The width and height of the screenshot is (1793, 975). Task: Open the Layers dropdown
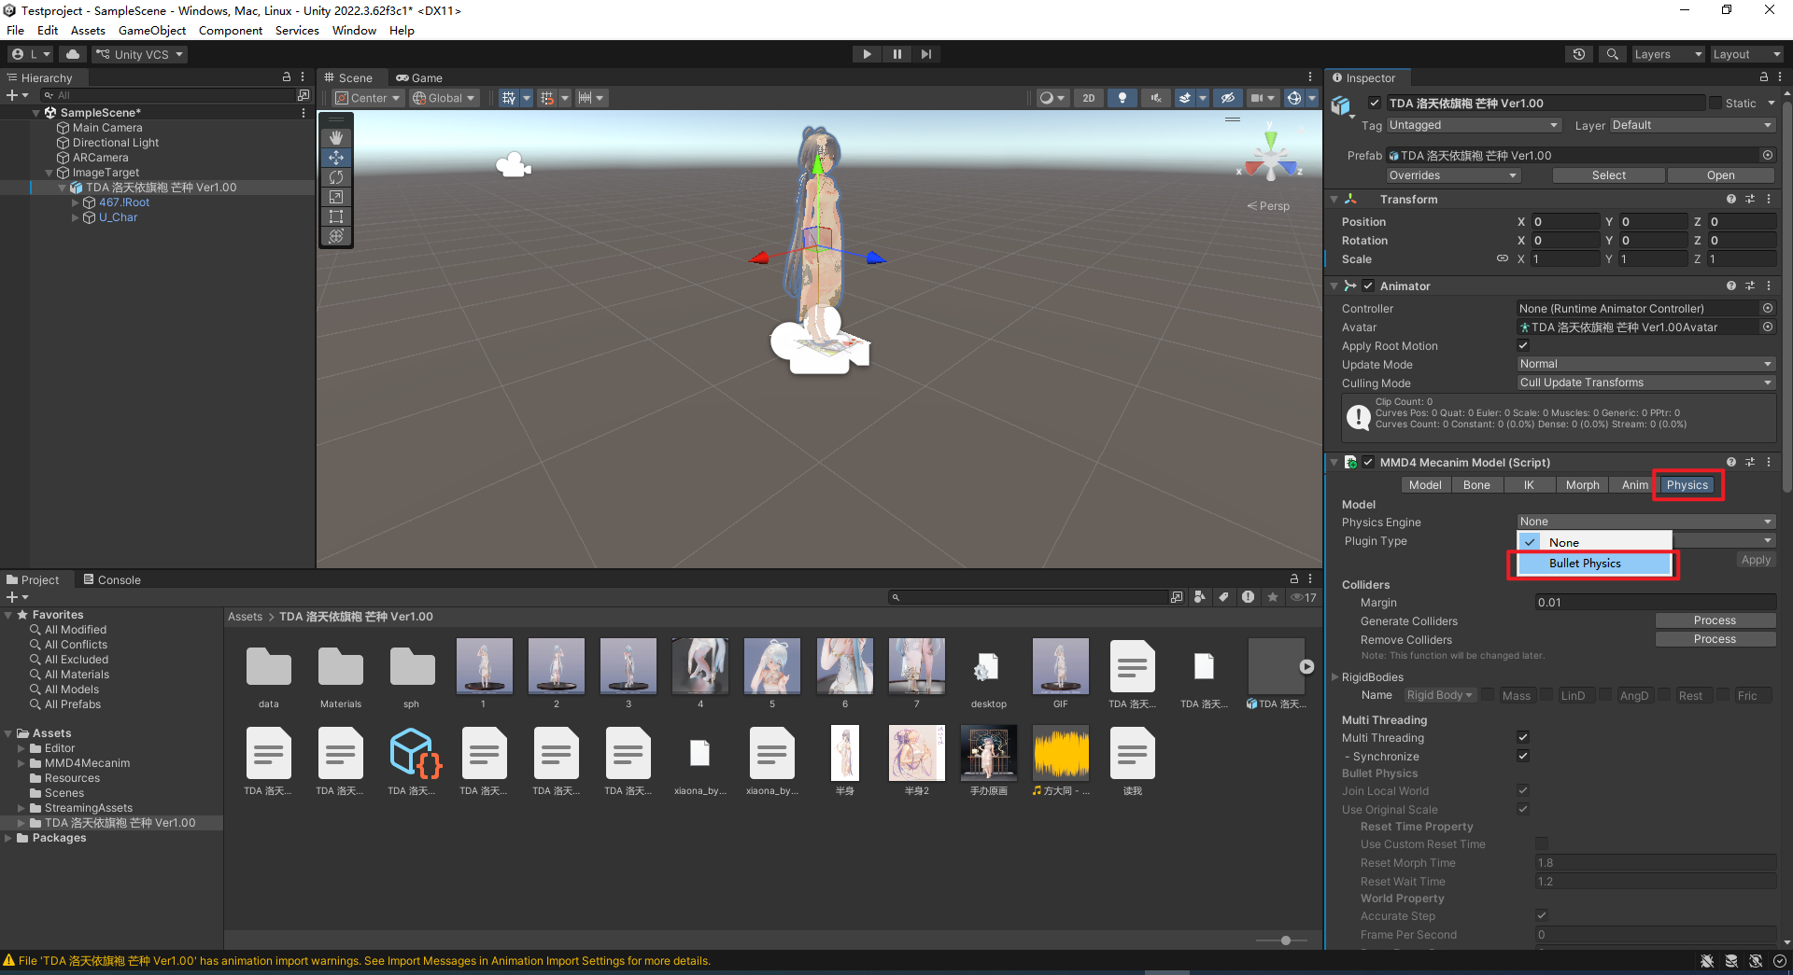pos(1668,54)
